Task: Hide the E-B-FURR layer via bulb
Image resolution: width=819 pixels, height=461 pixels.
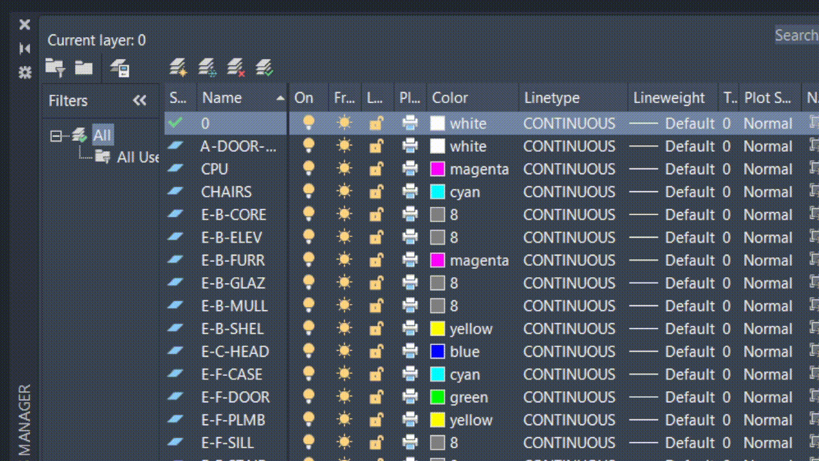Action: 308,260
